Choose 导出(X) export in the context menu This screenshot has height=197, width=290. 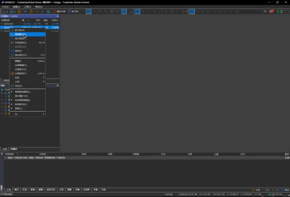pos(19,86)
